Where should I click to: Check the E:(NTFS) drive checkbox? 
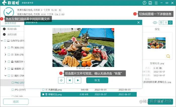[5, 41]
